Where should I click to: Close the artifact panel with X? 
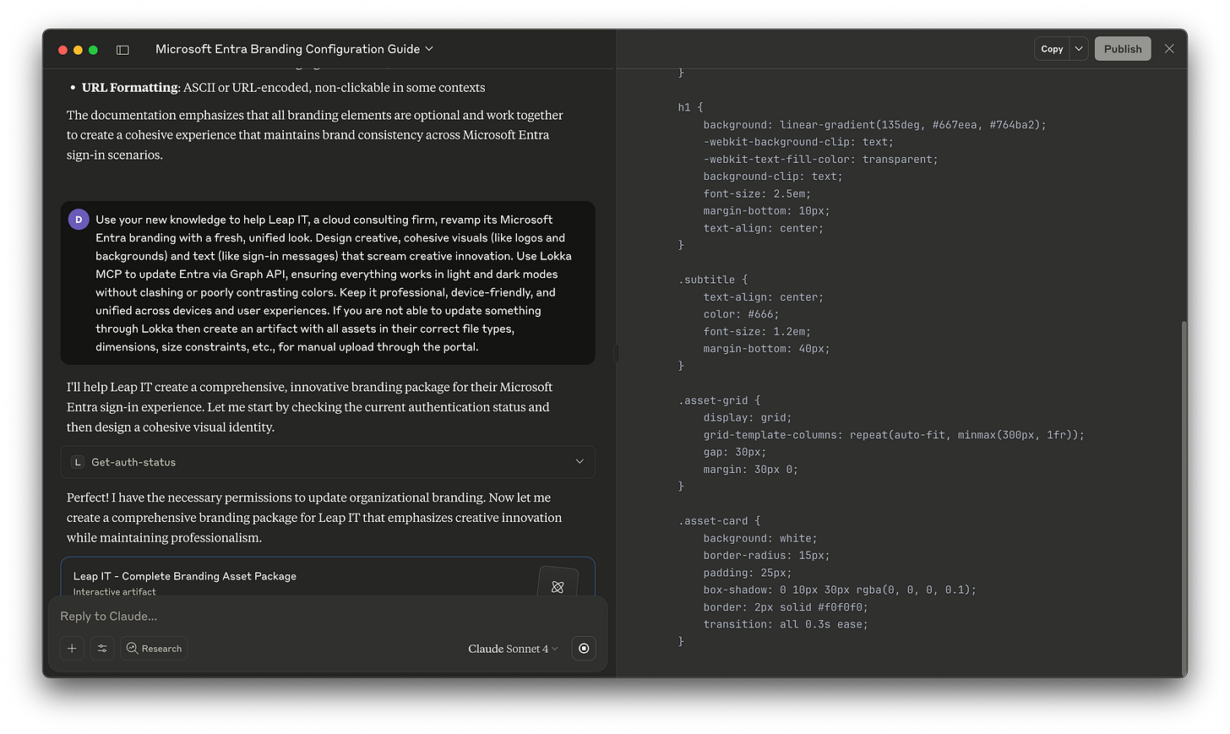pyautogui.click(x=1169, y=49)
